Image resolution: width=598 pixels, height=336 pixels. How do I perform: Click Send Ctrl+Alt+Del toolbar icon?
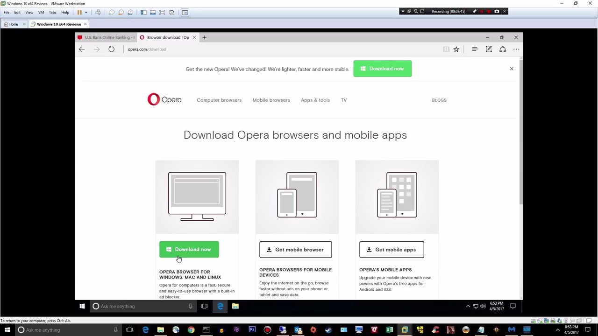(98, 12)
